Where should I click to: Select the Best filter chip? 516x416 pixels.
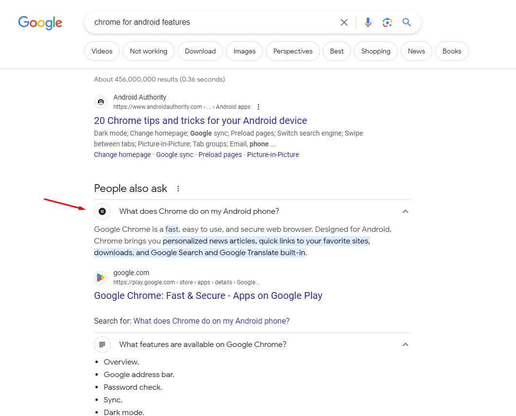click(337, 51)
